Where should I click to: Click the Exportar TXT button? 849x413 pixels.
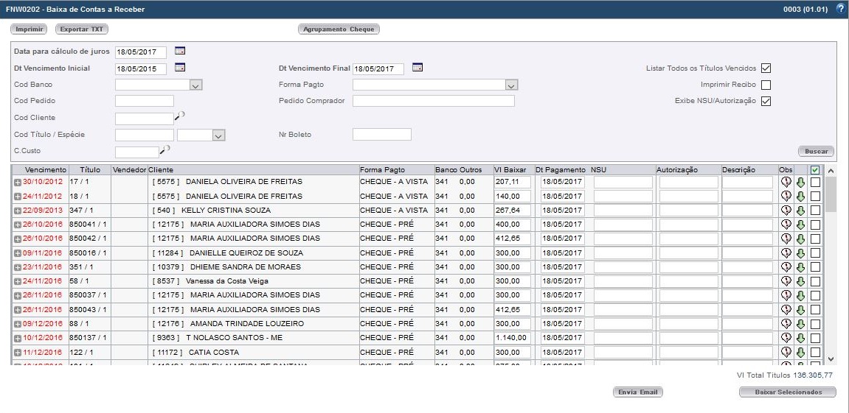82,29
